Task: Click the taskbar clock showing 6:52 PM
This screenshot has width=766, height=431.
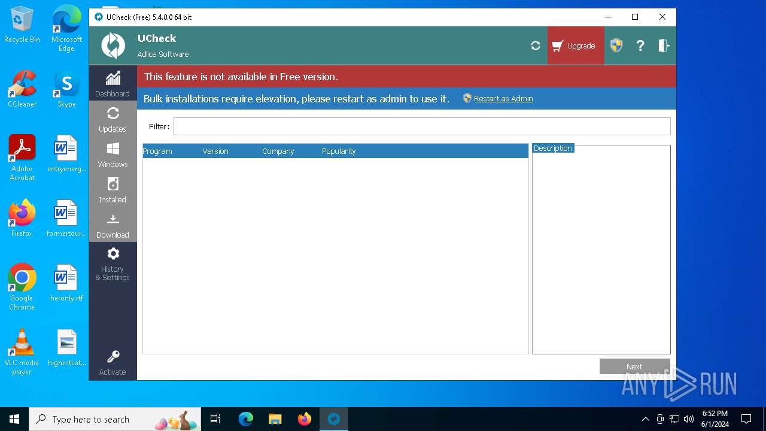Action: point(715,419)
